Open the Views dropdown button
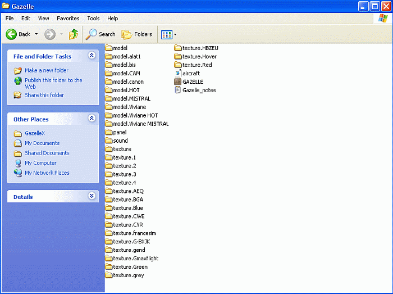This screenshot has width=393, height=294. coord(168,34)
